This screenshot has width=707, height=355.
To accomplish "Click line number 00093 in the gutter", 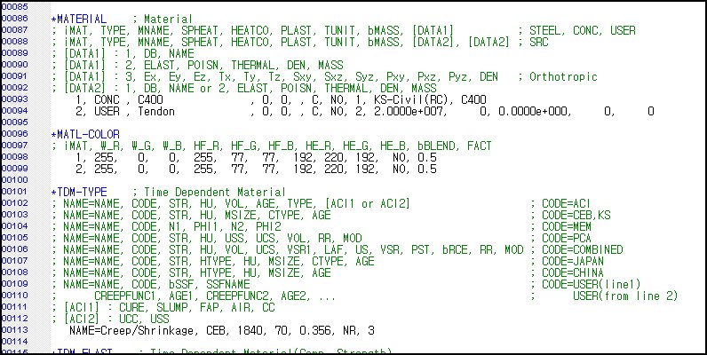I will (15, 99).
